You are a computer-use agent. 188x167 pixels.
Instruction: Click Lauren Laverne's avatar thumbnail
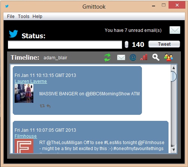pyautogui.click(x=24, y=93)
